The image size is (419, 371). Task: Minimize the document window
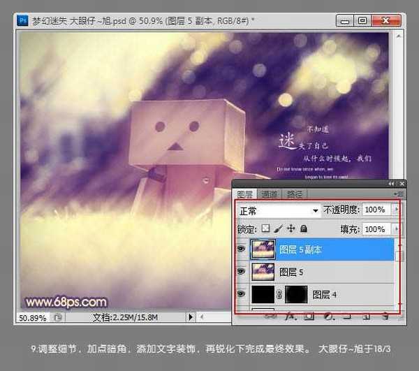[345, 21]
